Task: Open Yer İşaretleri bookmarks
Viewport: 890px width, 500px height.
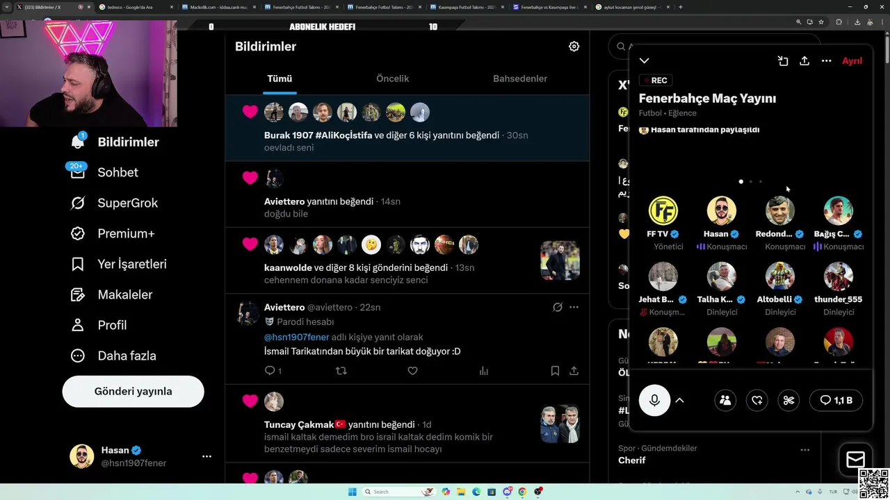Action: 118,264
